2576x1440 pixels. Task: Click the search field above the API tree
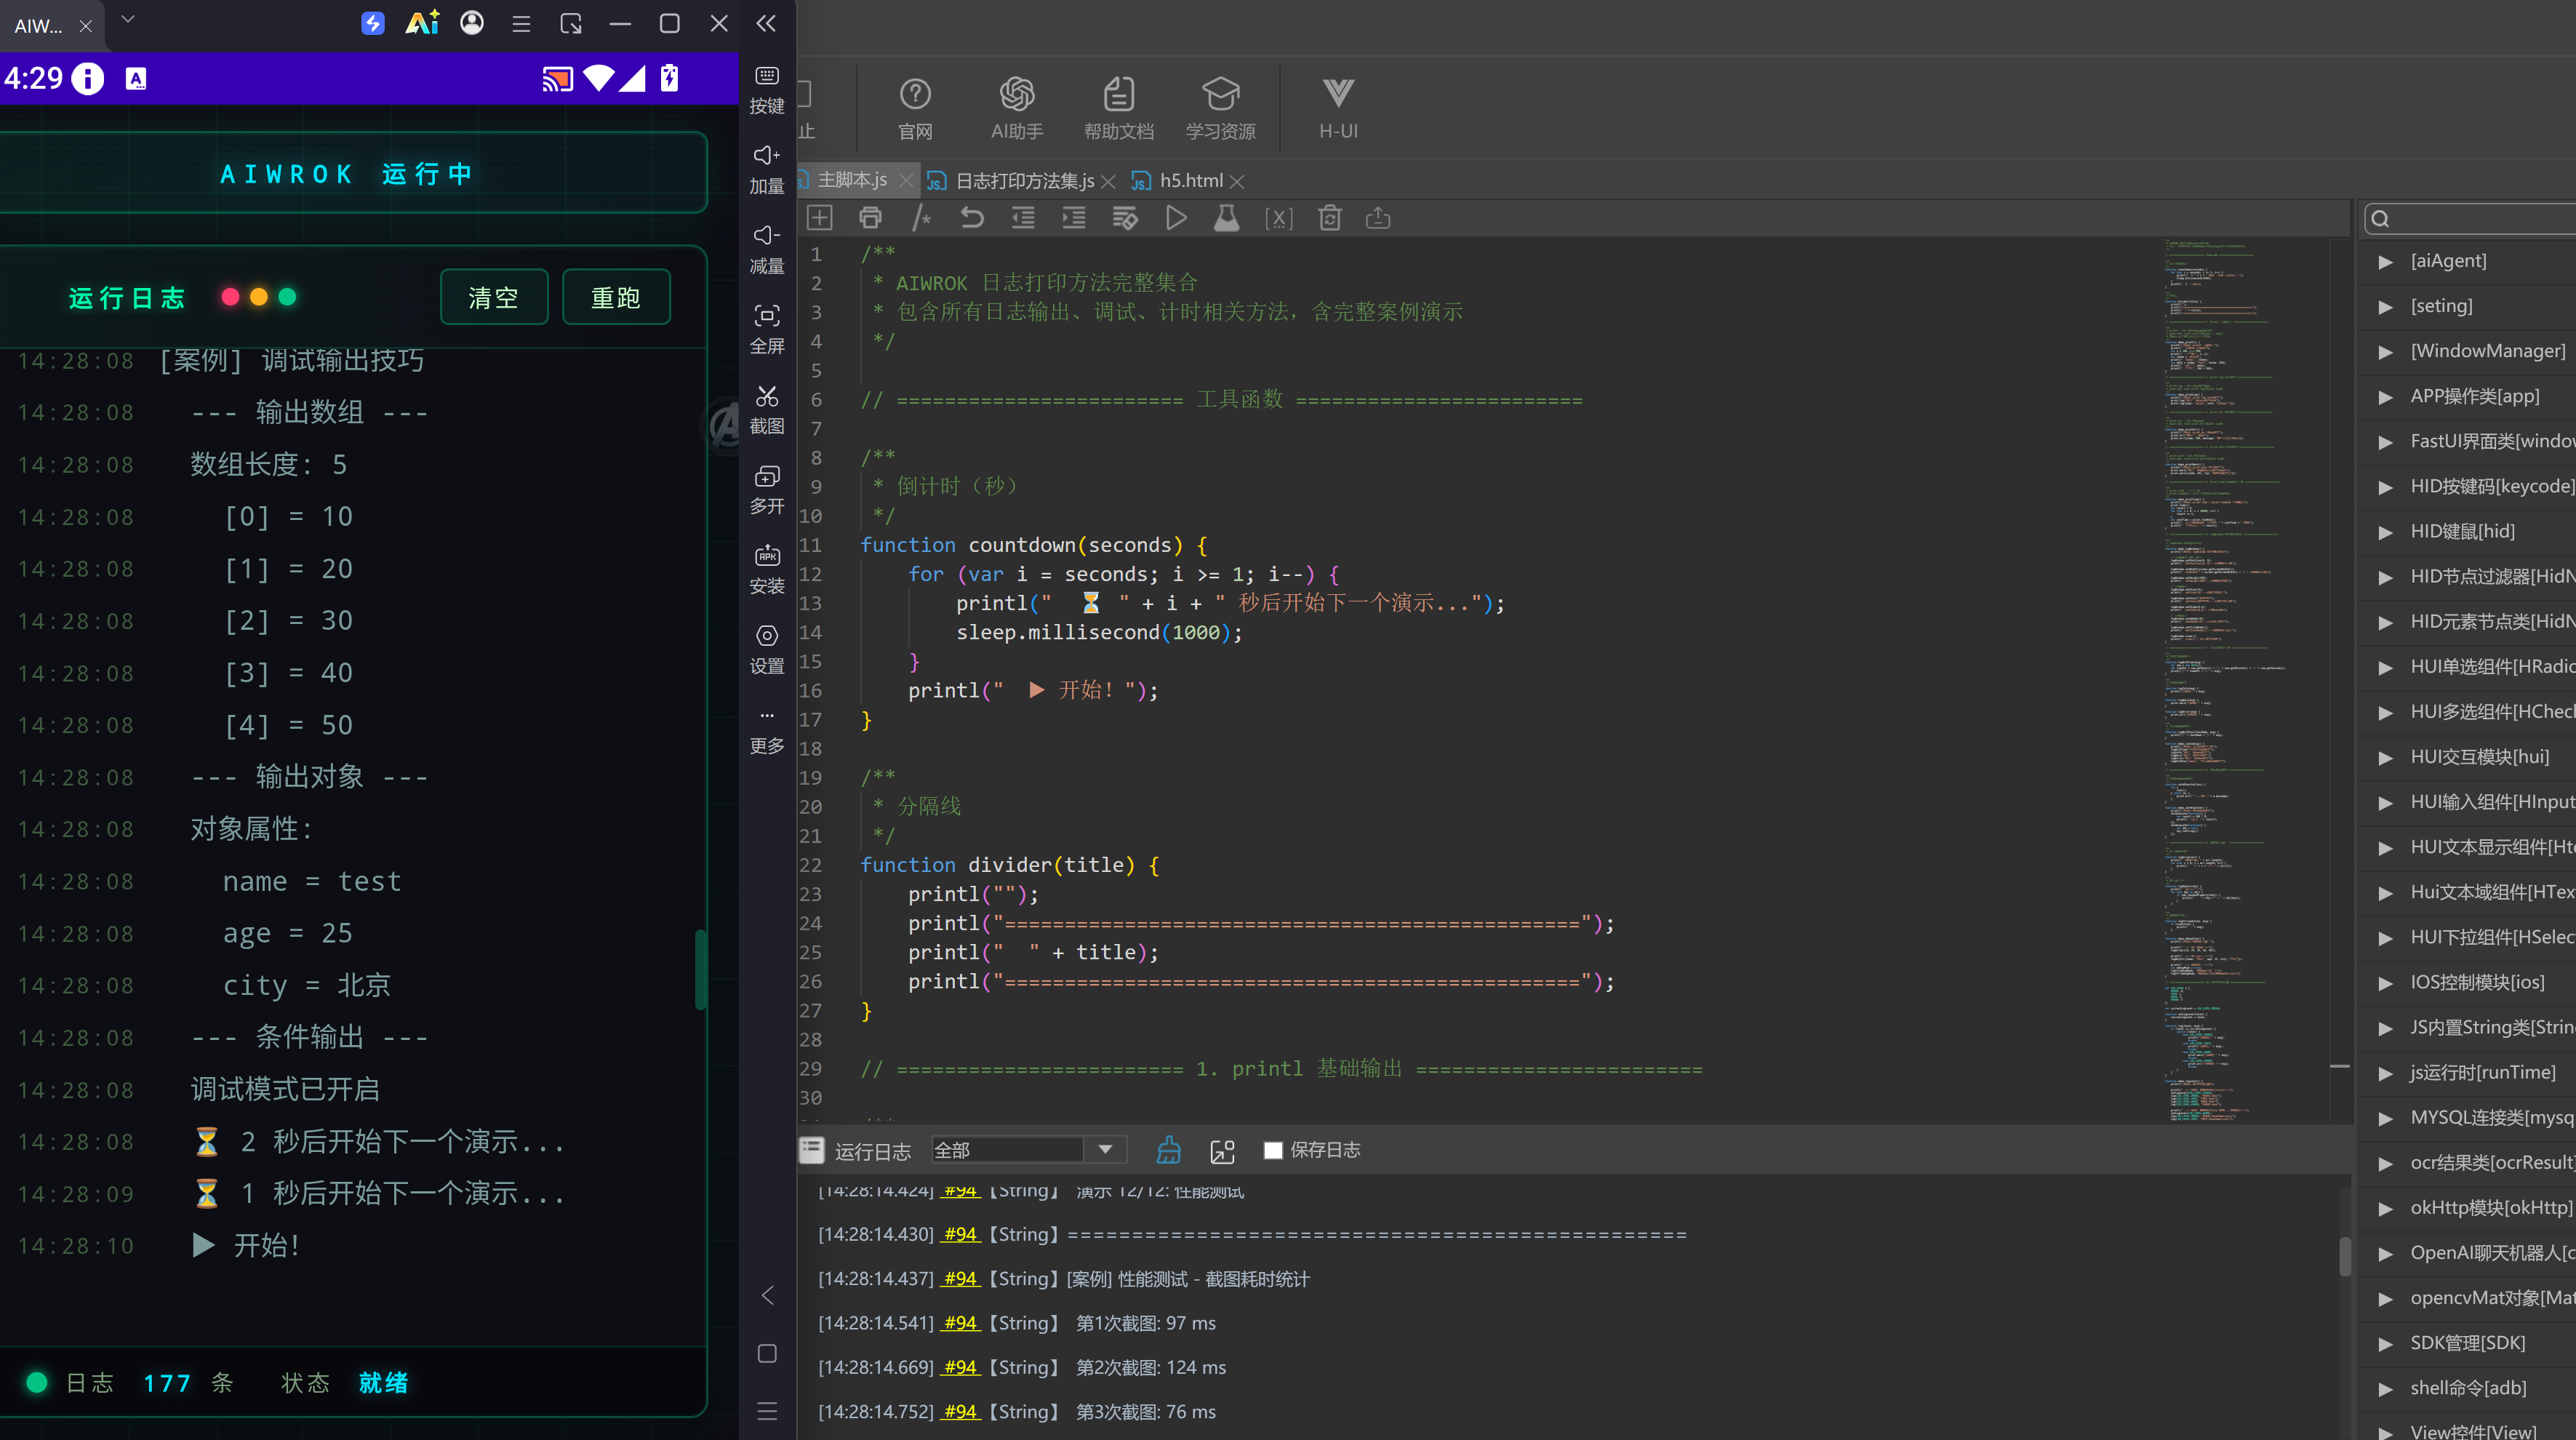tap(2470, 219)
